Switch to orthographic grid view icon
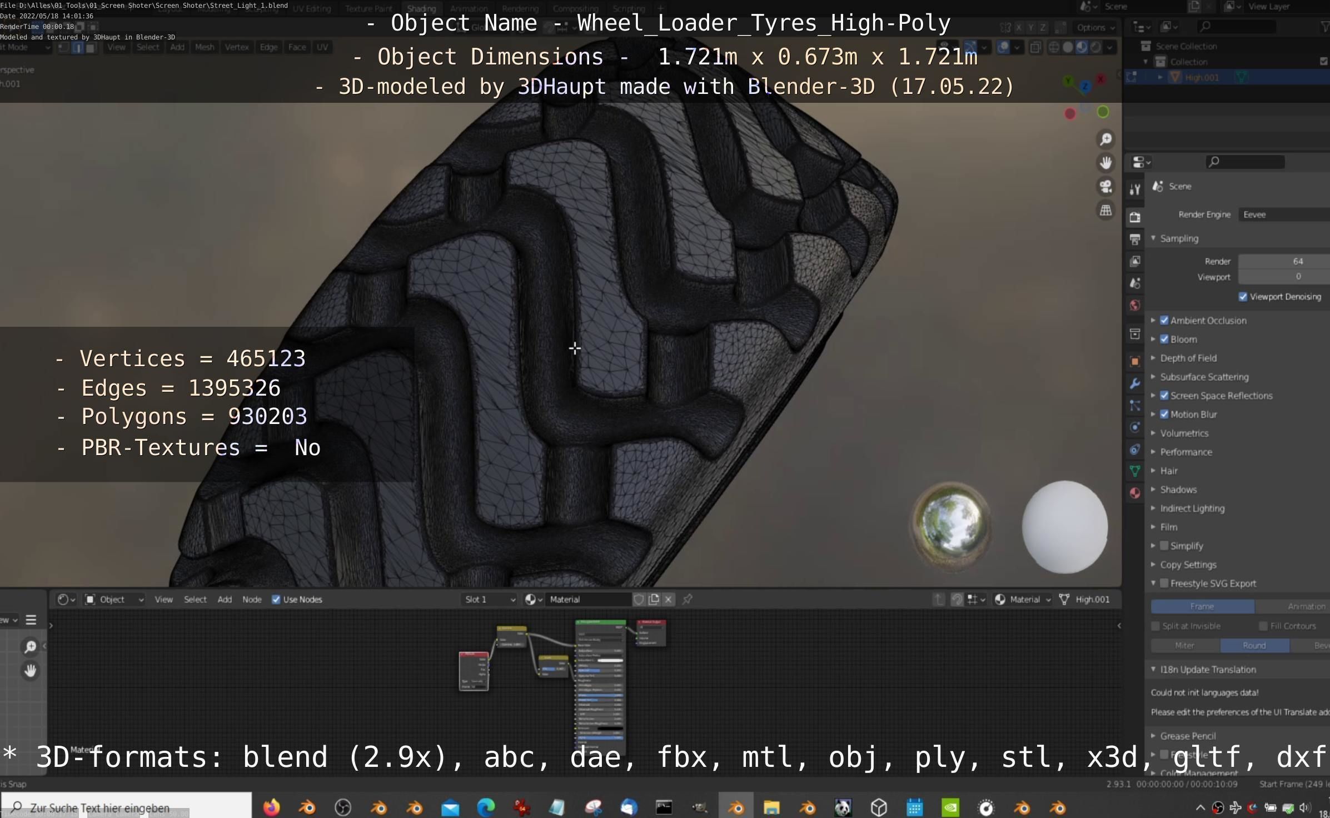This screenshot has width=1330, height=818. tap(1105, 211)
